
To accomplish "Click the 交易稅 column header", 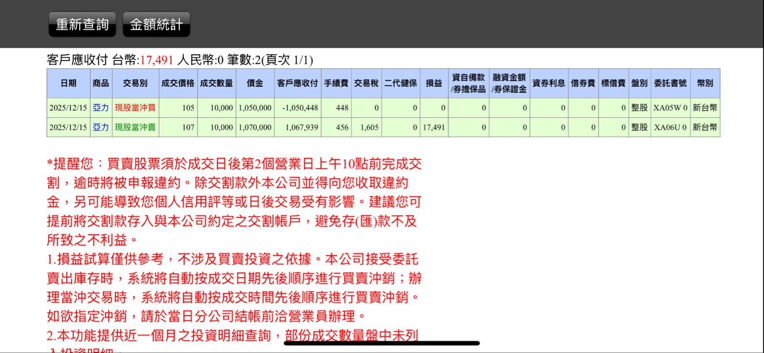I will click(x=366, y=83).
